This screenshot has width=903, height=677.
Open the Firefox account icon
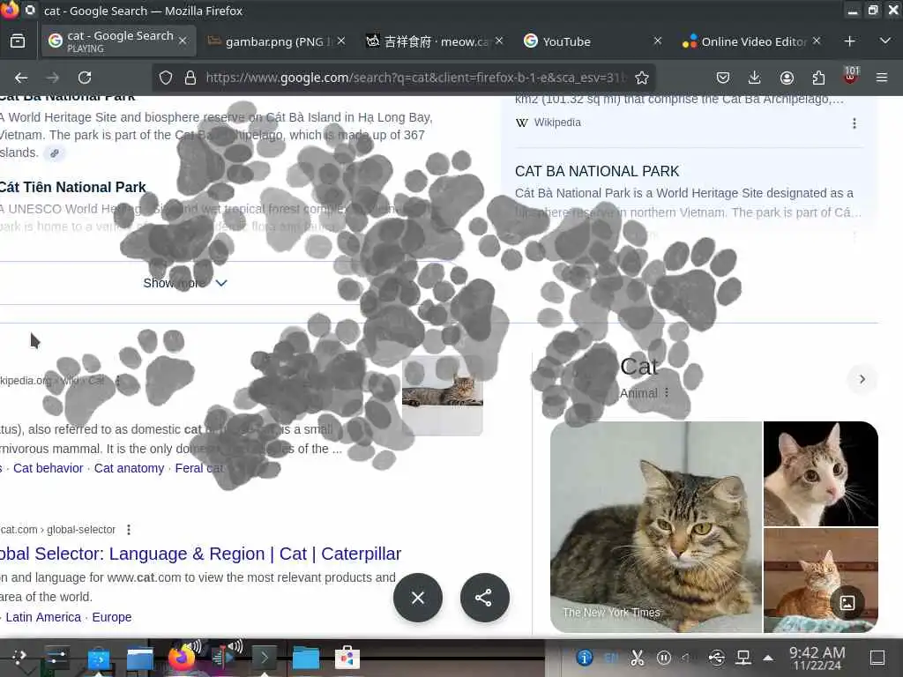click(x=787, y=78)
